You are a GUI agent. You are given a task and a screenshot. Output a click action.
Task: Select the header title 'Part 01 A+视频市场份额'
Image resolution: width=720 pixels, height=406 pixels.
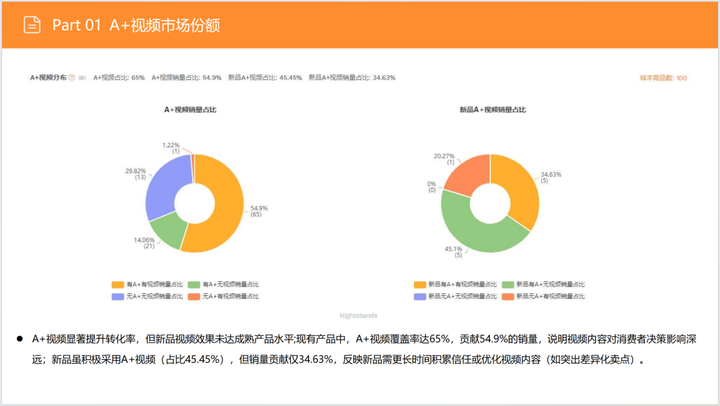[x=136, y=25]
